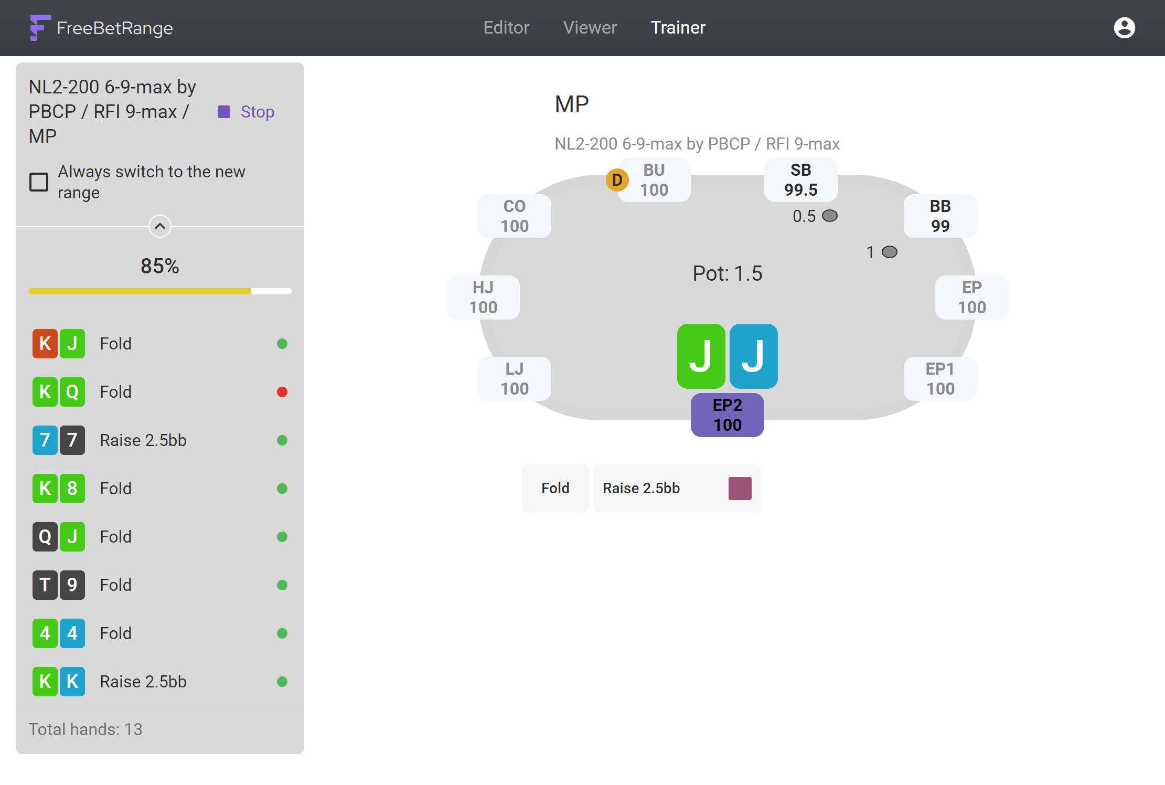Click the green J hole card
The height and width of the screenshot is (785, 1165).
click(701, 356)
